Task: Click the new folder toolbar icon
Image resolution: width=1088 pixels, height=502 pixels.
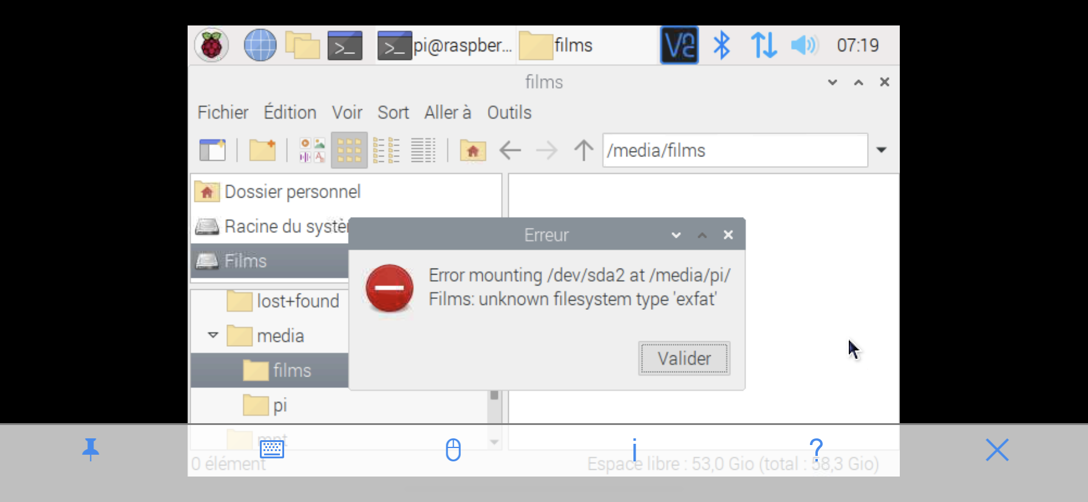Action: coord(262,150)
